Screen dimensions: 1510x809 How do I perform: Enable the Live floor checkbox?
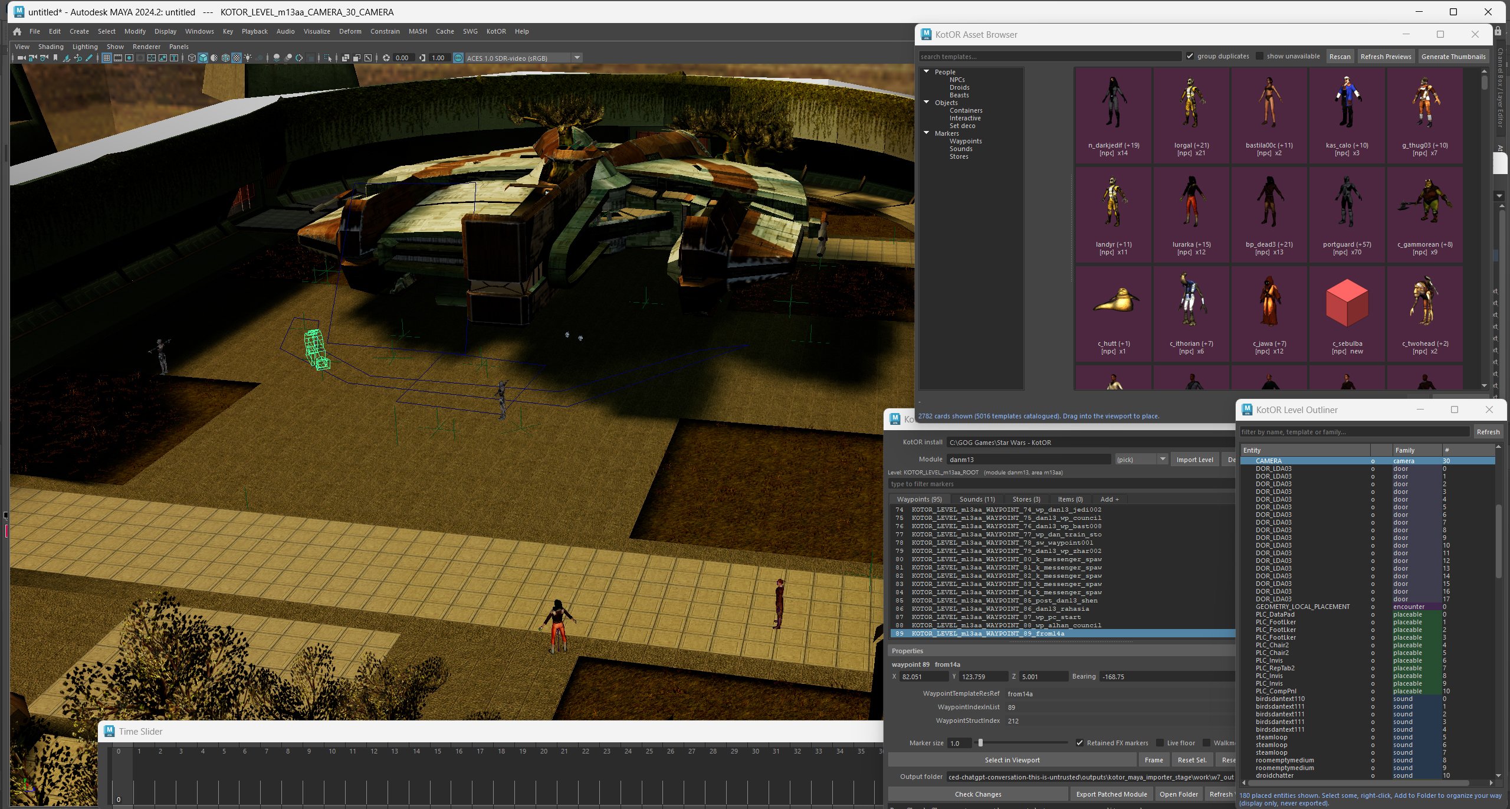tap(1160, 743)
